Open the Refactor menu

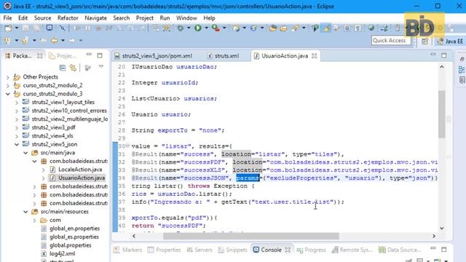pos(68,18)
